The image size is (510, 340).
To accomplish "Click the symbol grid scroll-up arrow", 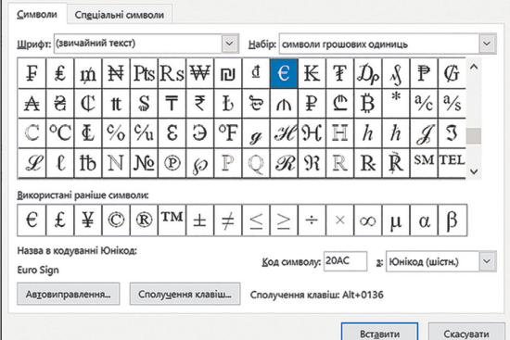I will click(474, 68).
